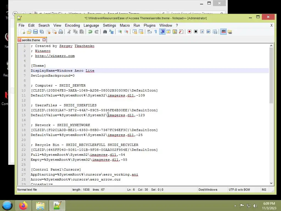The height and width of the screenshot is (211, 281).
Task: Save the current file with Save icon
Action: click(35, 32)
